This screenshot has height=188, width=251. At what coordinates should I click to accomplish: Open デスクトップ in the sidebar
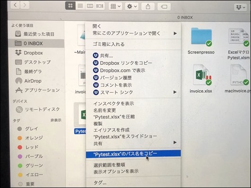click(33, 62)
